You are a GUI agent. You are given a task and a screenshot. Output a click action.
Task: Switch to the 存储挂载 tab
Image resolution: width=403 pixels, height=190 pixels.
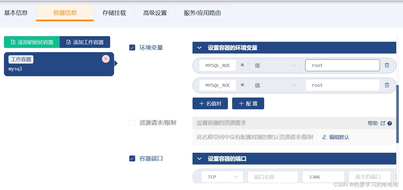click(114, 12)
